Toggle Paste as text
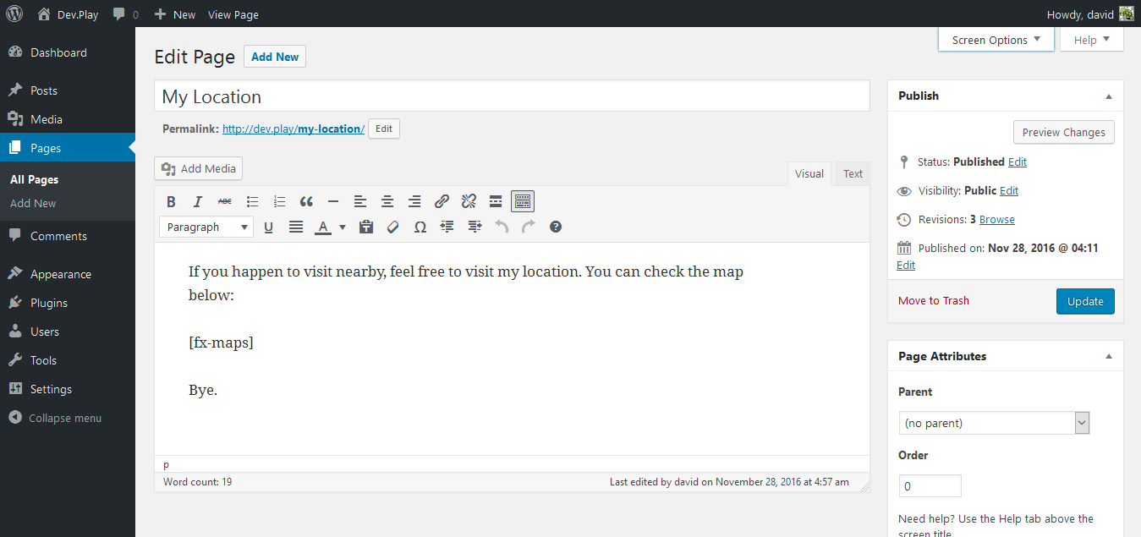 (366, 227)
